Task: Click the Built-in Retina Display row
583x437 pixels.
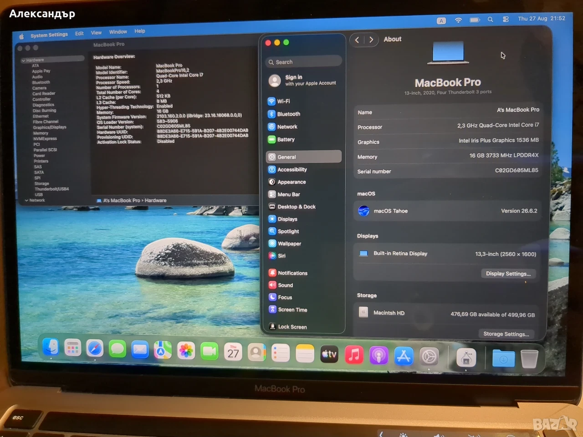Action: pyautogui.click(x=446, y=254)
